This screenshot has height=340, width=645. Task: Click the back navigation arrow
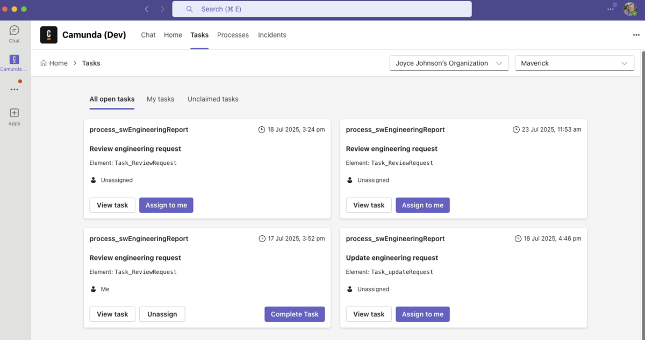click(x=146, y=9)
